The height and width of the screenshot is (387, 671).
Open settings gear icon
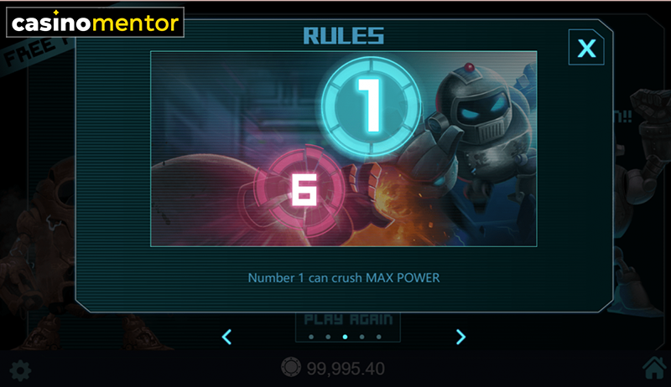tap(20, 370)
